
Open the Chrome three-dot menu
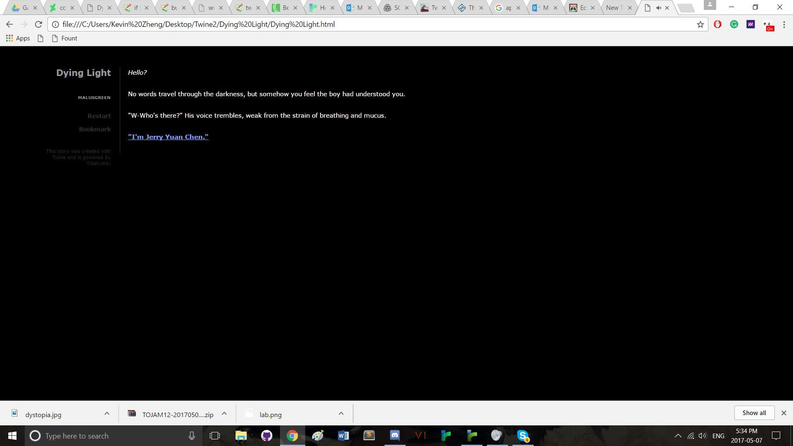[784, 24]
